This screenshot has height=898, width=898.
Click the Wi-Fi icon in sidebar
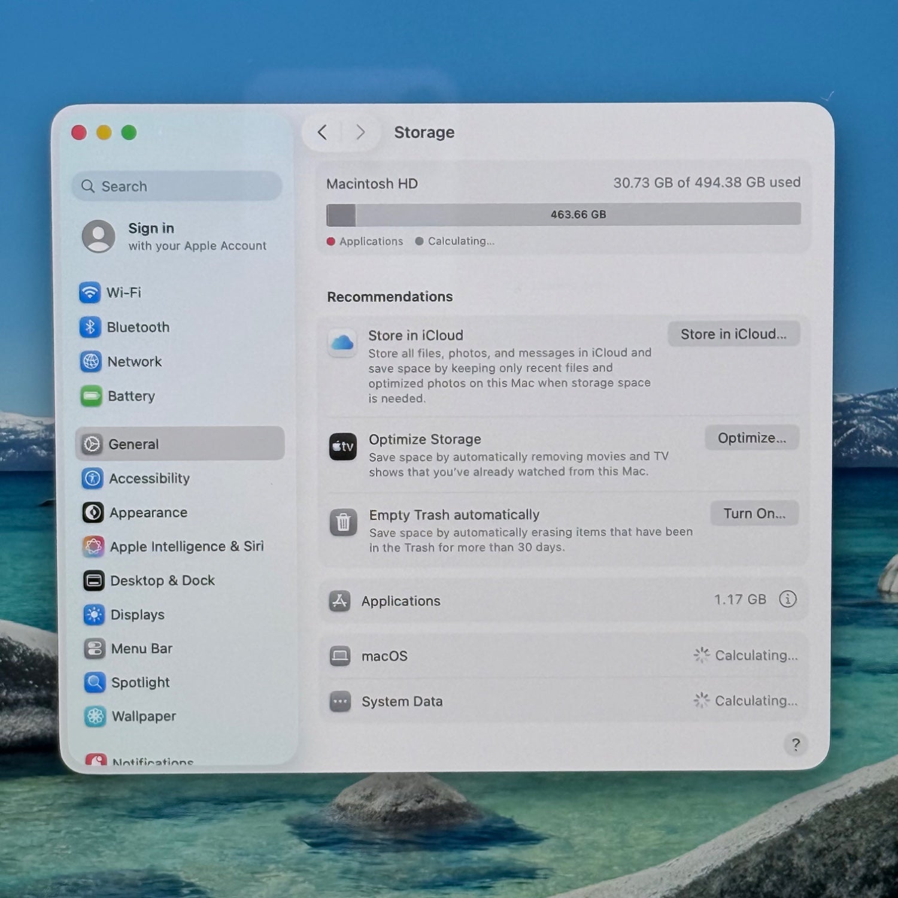click(x=90, y=293)
